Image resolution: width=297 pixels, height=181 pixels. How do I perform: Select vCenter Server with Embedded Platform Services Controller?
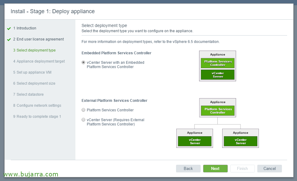[83, 62]
